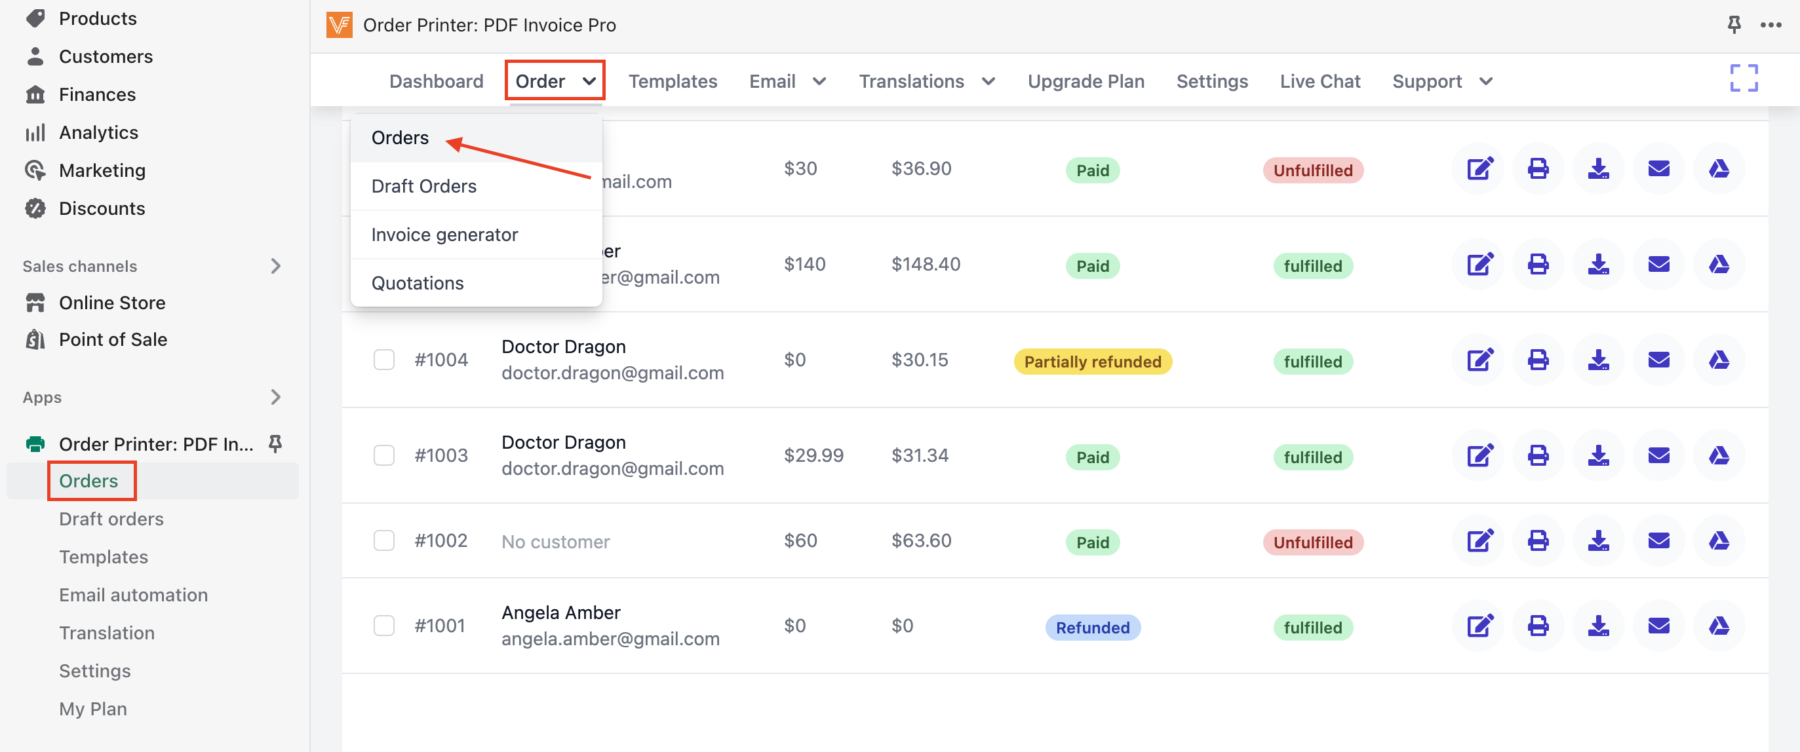Viewport: 1800px width, 752px height.
Task: Select checkbox for order #1004
Action: tap(383, 360)
